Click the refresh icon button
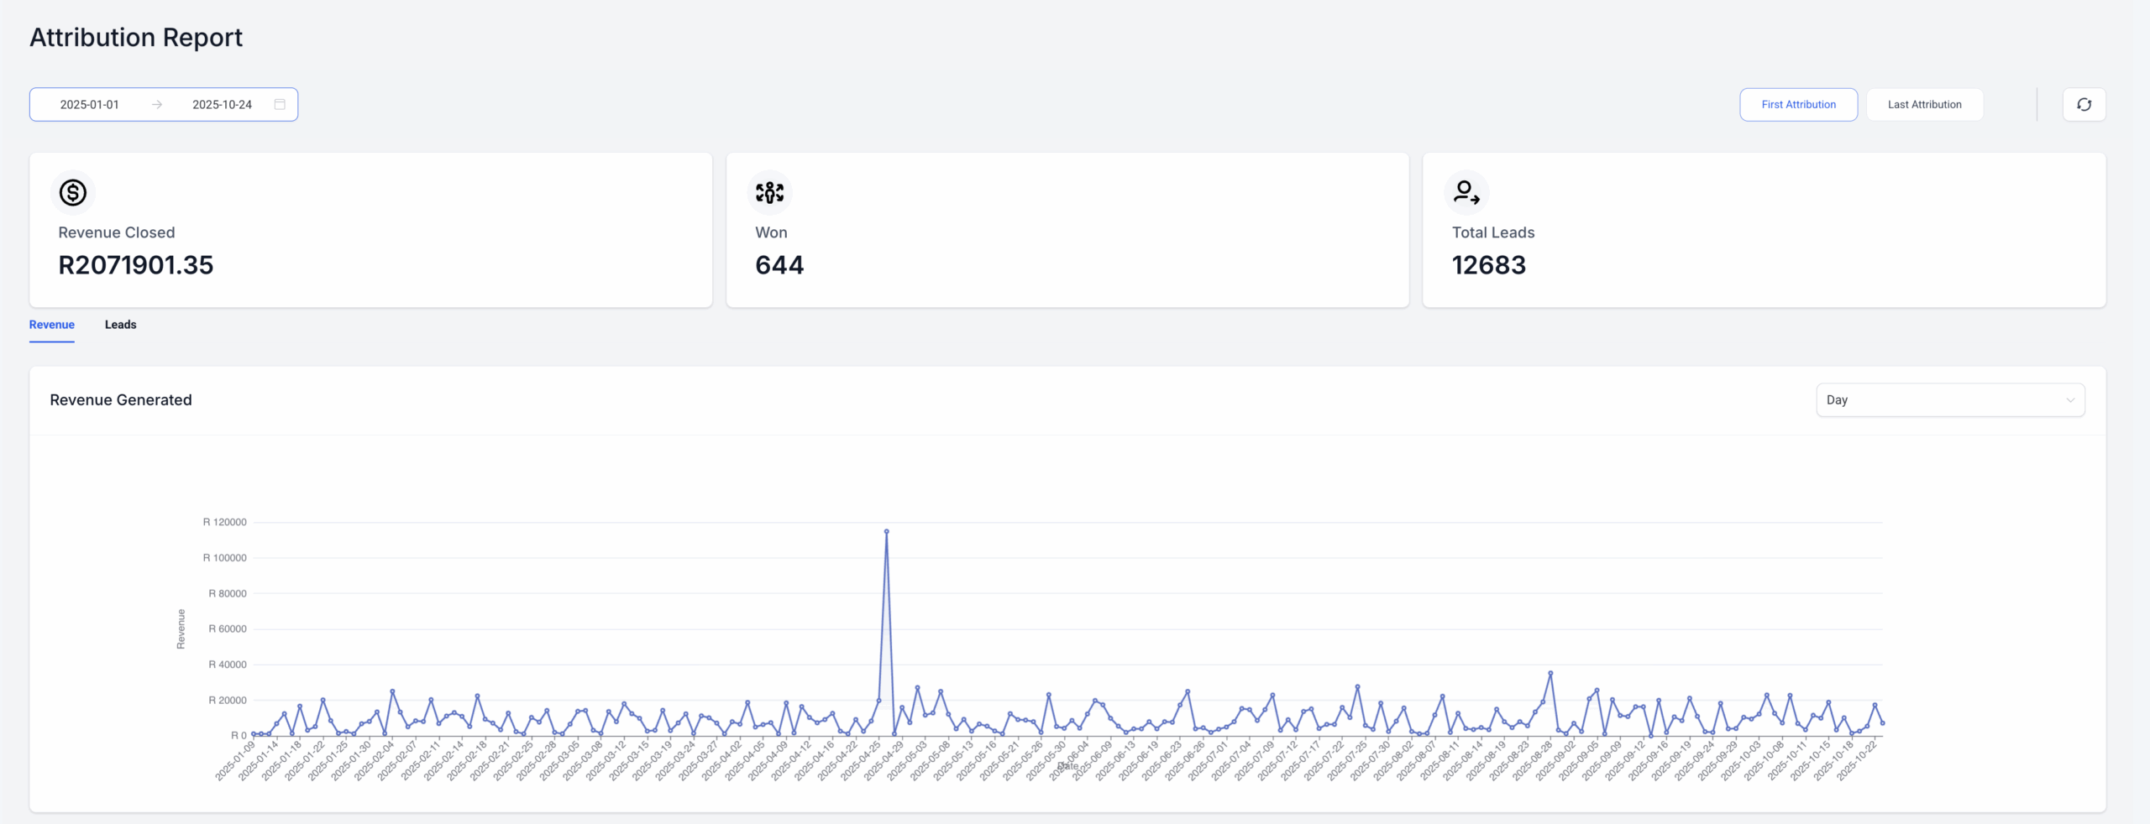2150x824 pixels. pos(2084,105)
